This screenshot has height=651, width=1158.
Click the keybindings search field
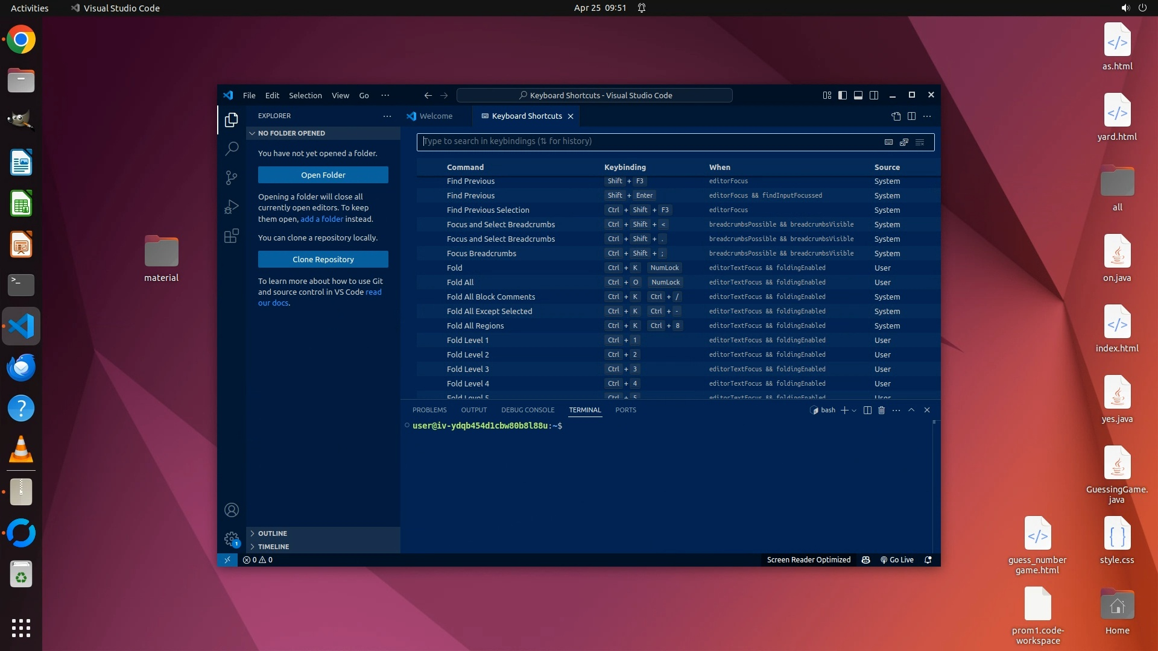click(645, 142)
